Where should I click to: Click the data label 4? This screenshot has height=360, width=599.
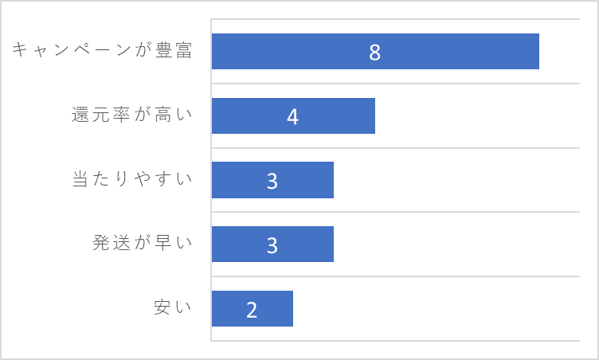[x=292, y=117]
